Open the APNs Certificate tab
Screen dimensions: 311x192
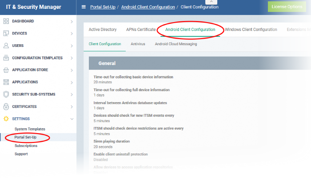[x=141, y=30]
